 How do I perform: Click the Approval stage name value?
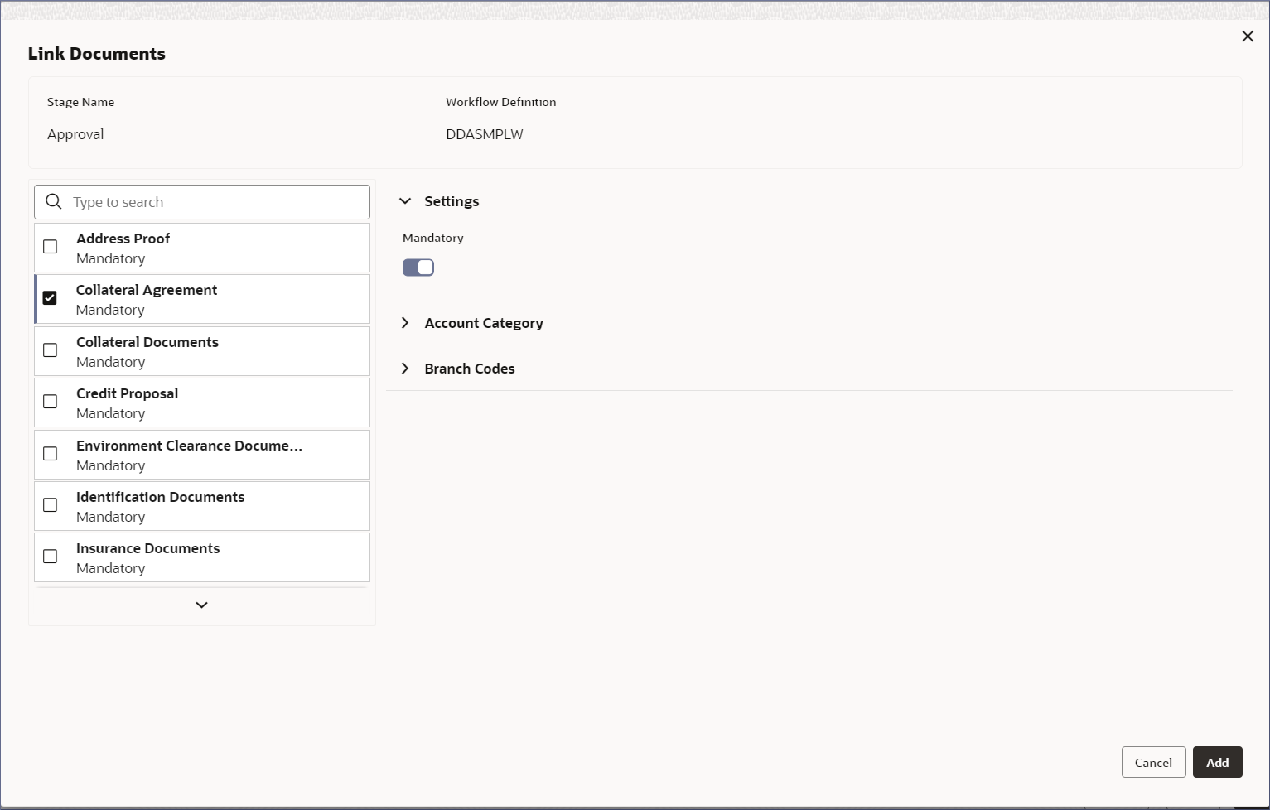pyautogui.click(x=75, y=134)
